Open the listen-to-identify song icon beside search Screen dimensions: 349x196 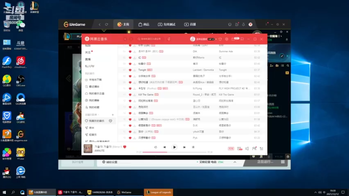pyautogui.click(x=169, y=39)
